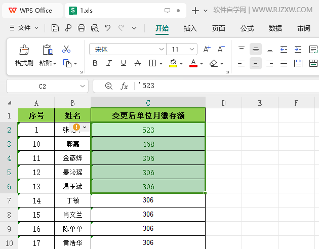Select the 1.xls document tab

126,10
